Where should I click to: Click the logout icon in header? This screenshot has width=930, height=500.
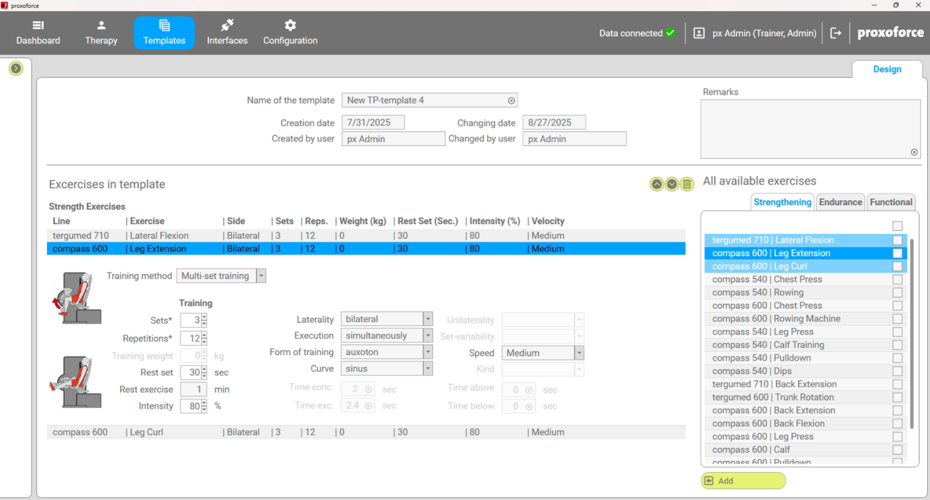pos(836,33)
